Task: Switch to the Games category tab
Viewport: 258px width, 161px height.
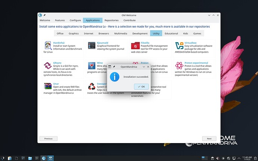Action: [x=197, y=33]
